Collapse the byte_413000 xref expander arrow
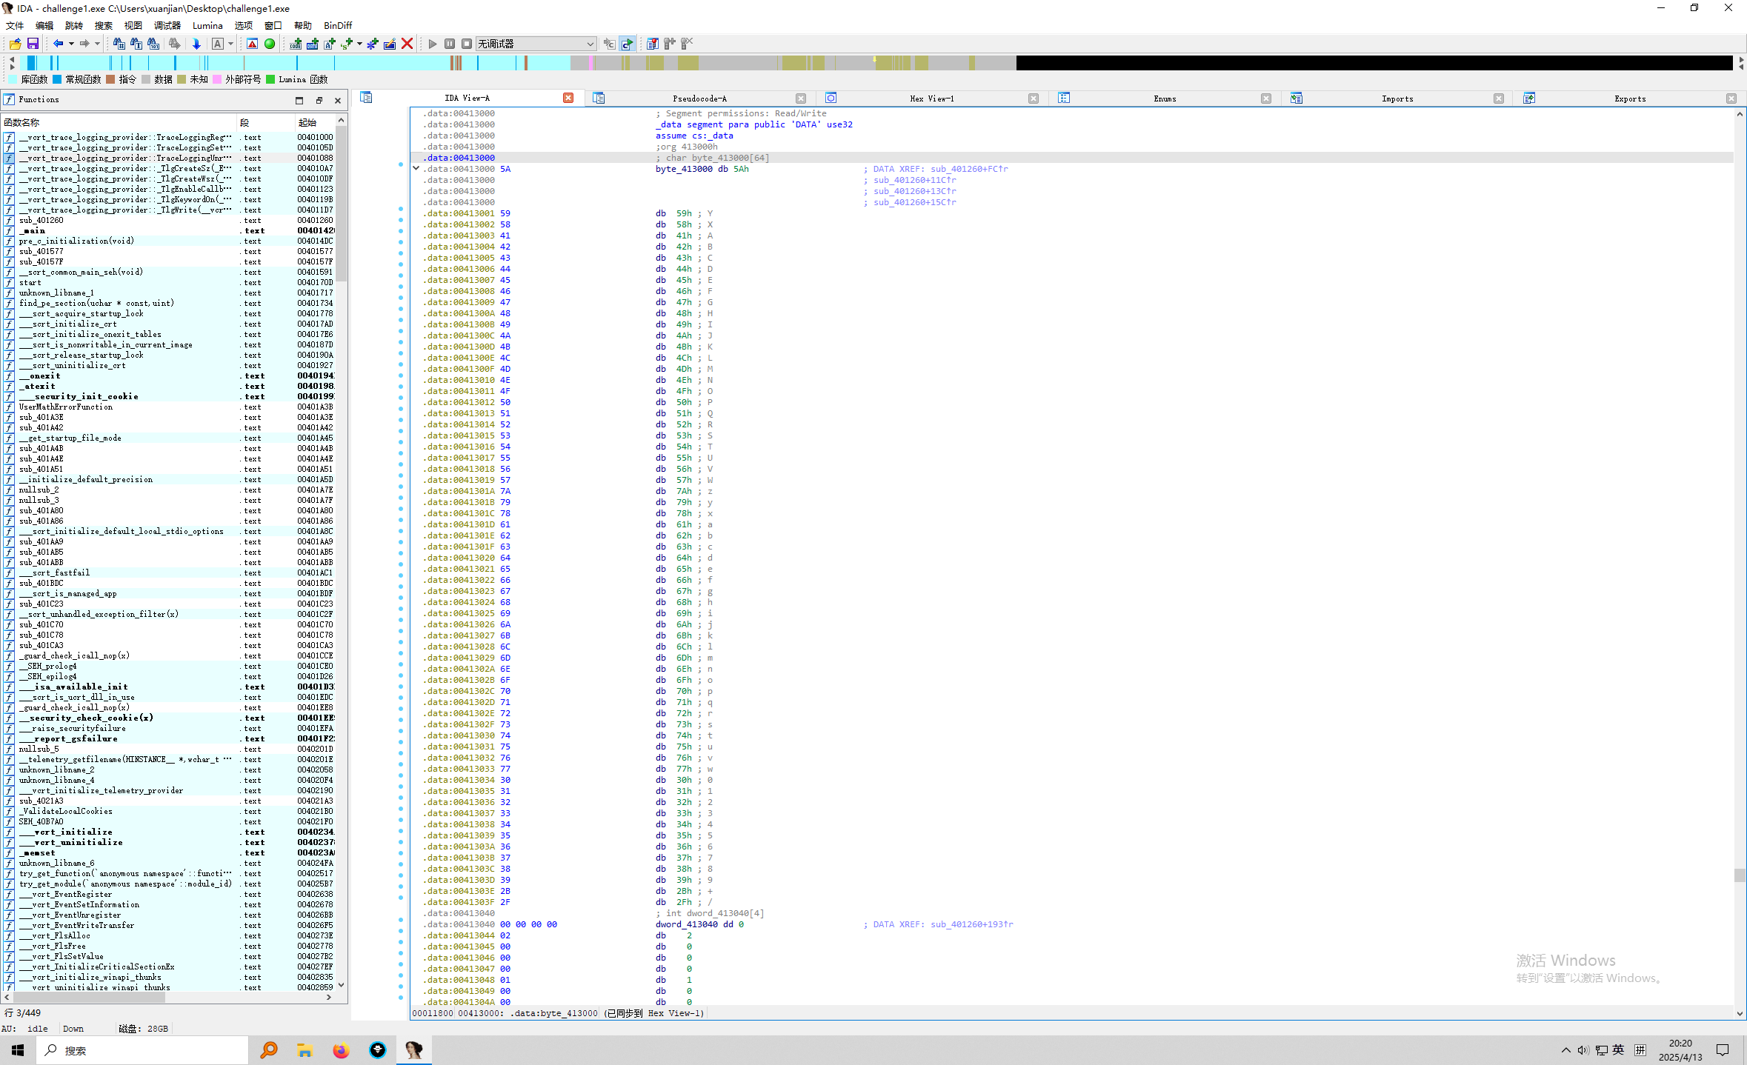Viewport: 1747px width, 1065px height. [416, 169]
